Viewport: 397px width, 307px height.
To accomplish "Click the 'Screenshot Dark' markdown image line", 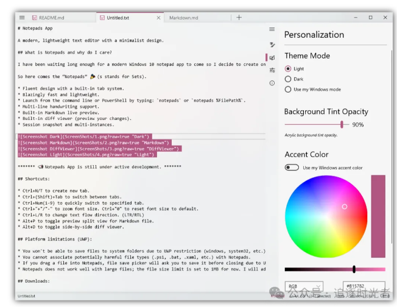I will pos(83,137).
